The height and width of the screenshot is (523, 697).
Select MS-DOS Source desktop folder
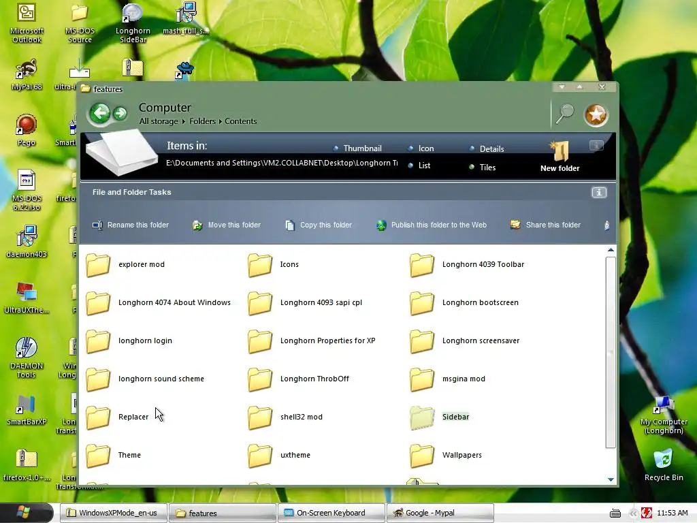point(80,24)
